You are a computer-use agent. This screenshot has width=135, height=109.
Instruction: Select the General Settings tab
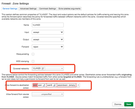[10, 9]
